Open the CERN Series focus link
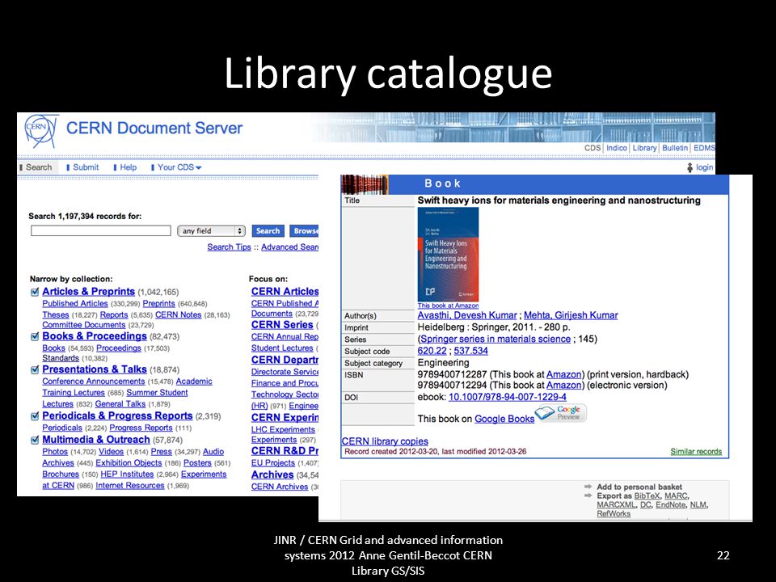Screen dimensions: 776x582 tap(282, 325)
